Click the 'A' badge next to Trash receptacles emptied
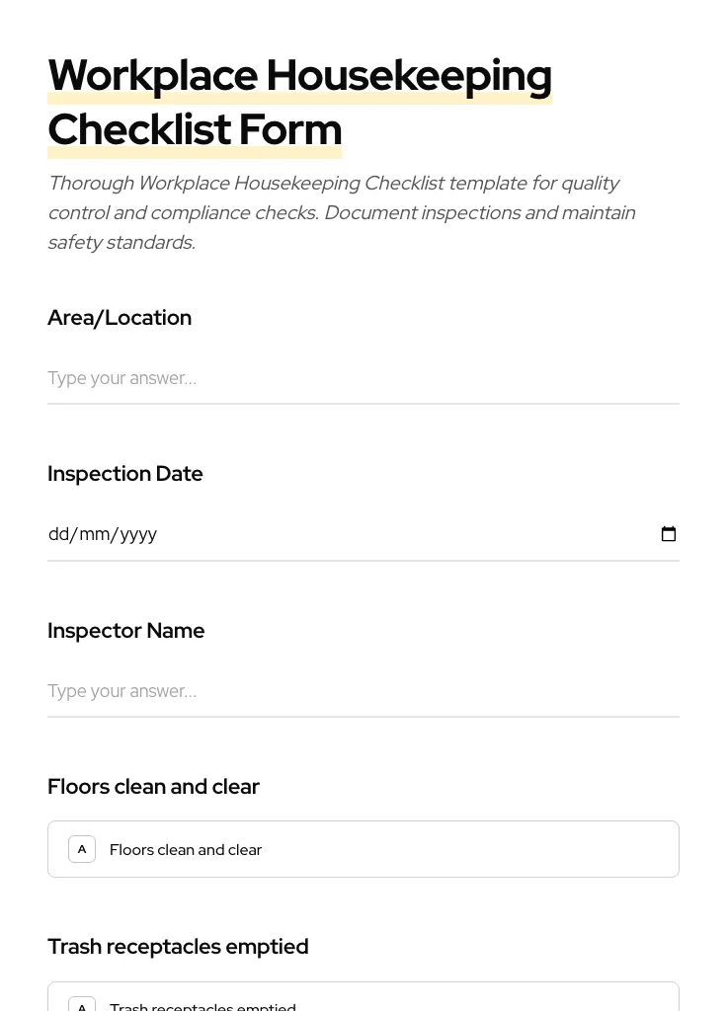 [82, 1005]
